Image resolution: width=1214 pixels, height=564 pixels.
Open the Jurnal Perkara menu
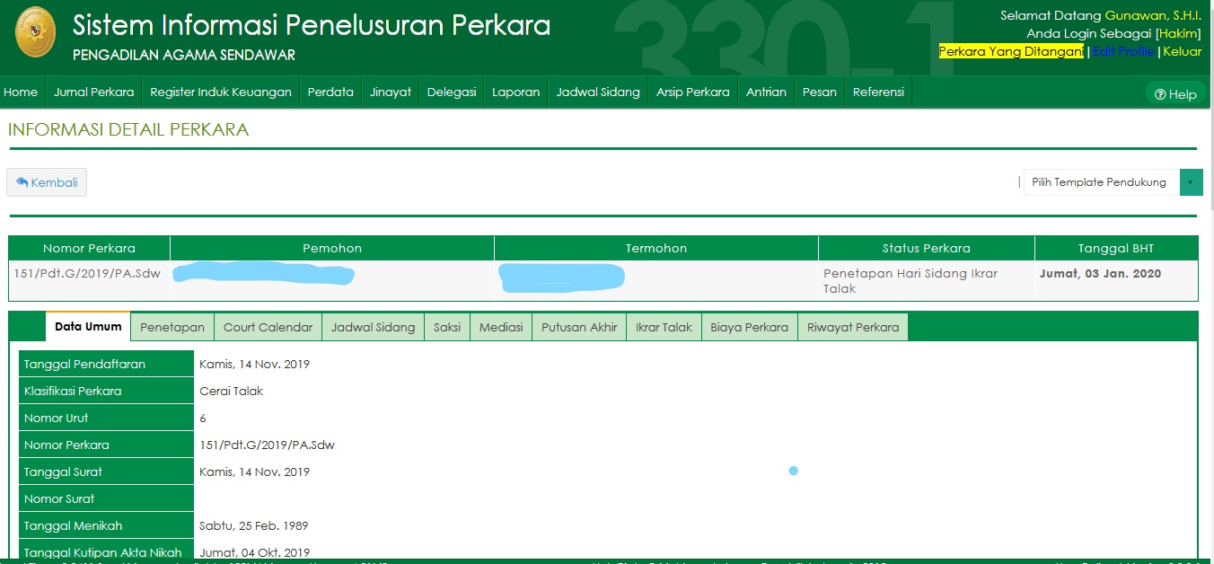coord(93,92)
